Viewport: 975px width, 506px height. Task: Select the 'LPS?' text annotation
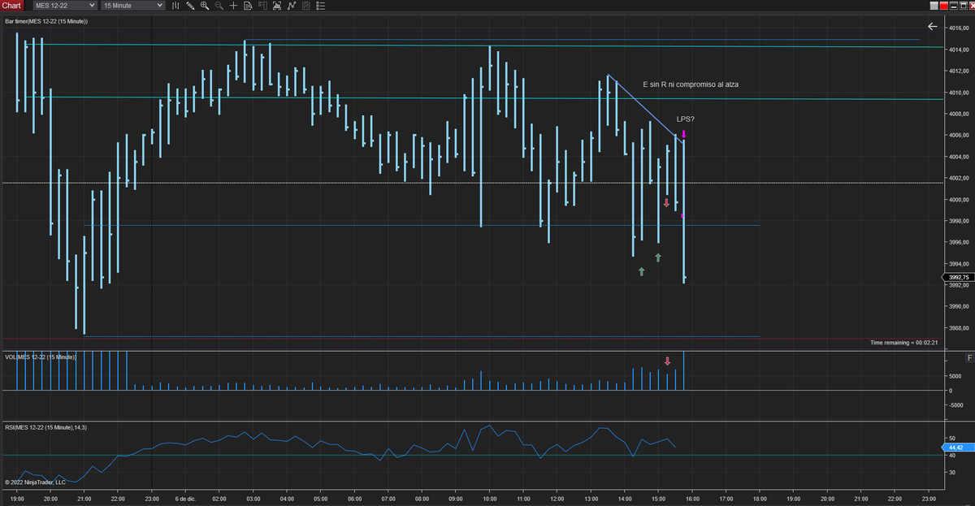(685, 119)
